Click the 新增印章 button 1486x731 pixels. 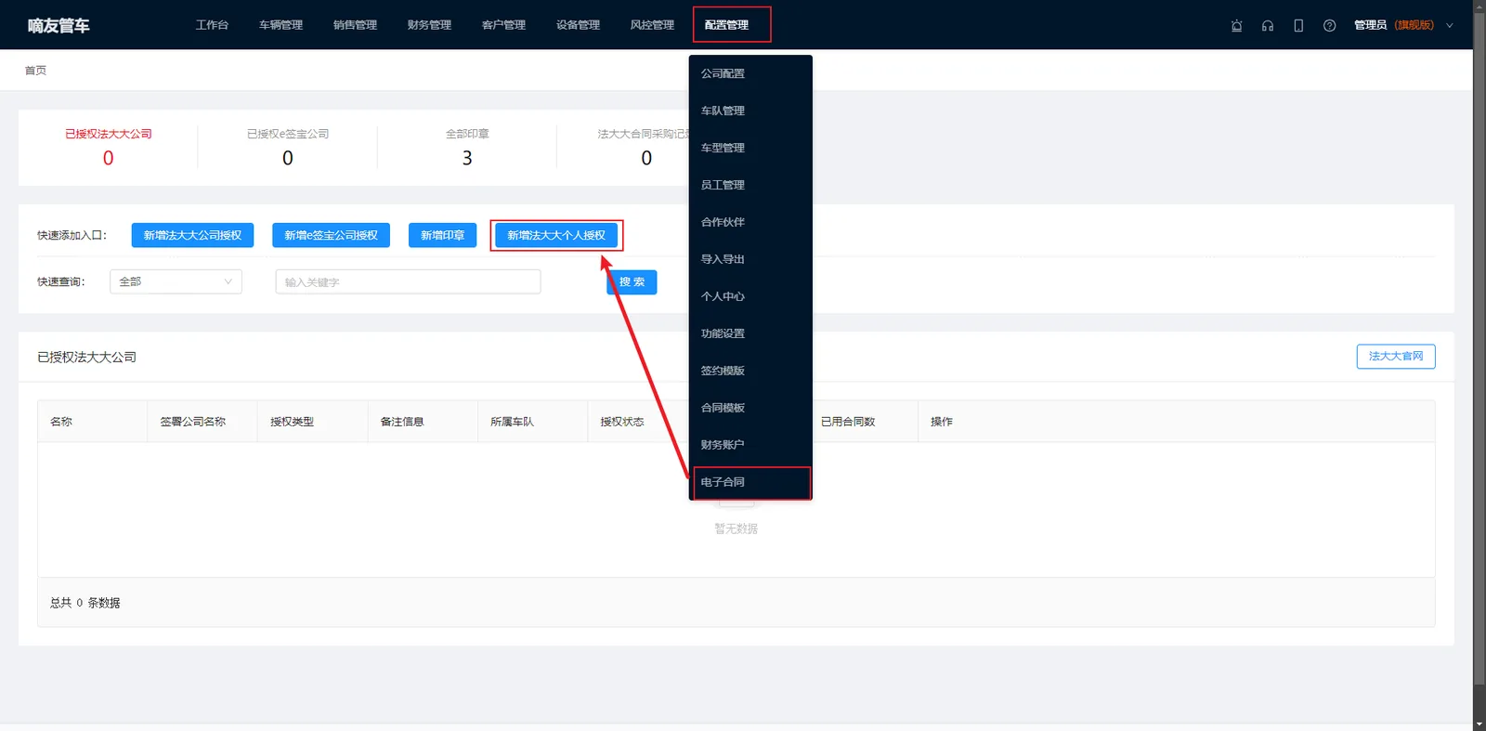(x=442, y=235)
